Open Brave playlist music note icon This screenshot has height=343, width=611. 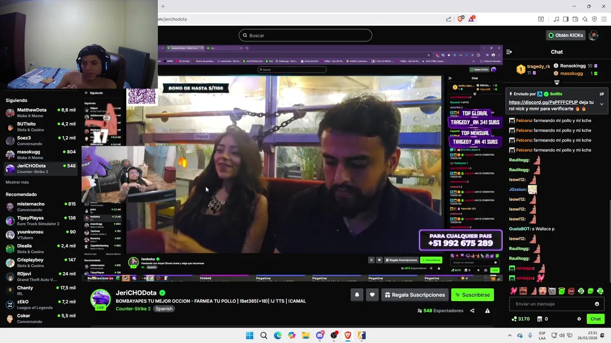[556, 19]
